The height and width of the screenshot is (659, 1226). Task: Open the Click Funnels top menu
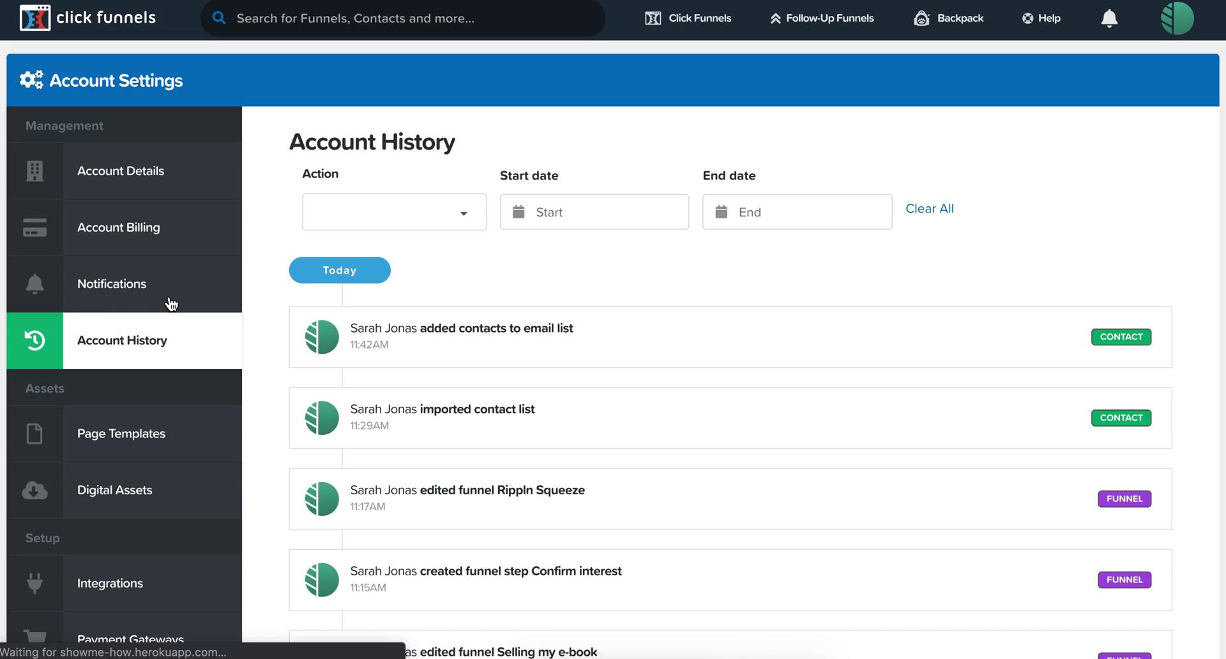[688, 18]
